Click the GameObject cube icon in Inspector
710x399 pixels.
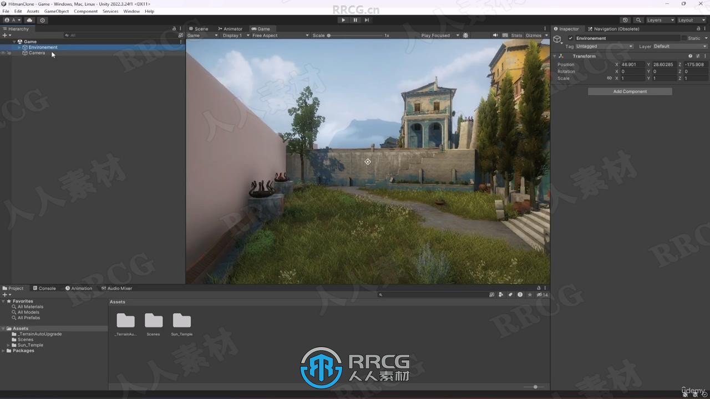point(557,39)
